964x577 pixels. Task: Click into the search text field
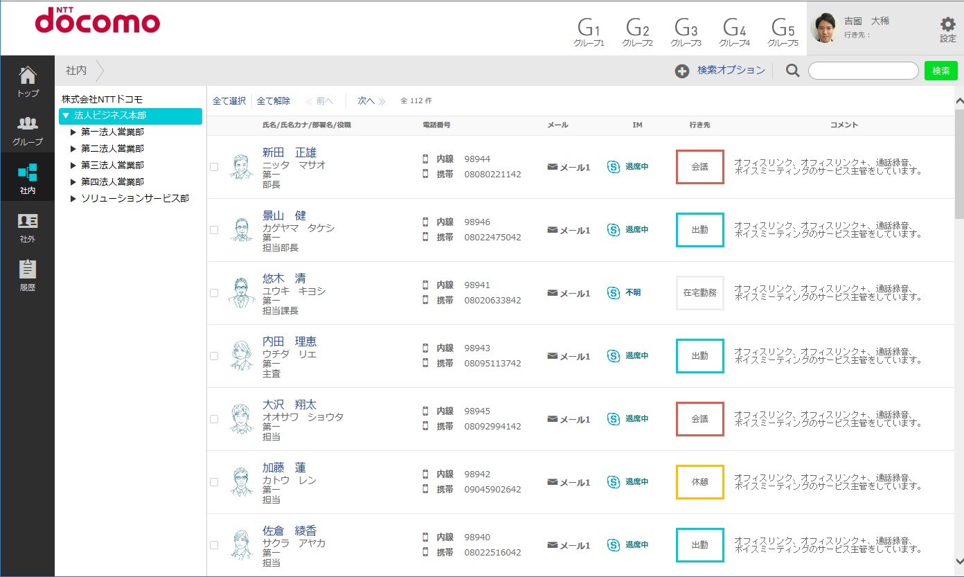863,71
